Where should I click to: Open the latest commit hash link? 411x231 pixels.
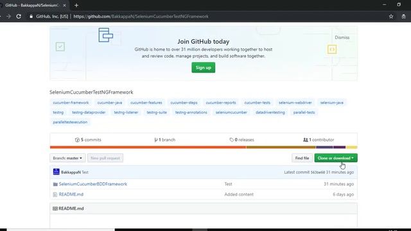[318, 173]
